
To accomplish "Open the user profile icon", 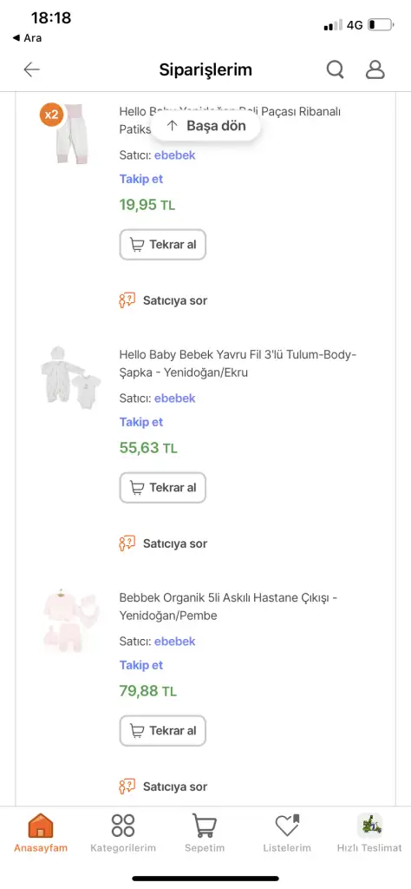I will coord(375,69).
